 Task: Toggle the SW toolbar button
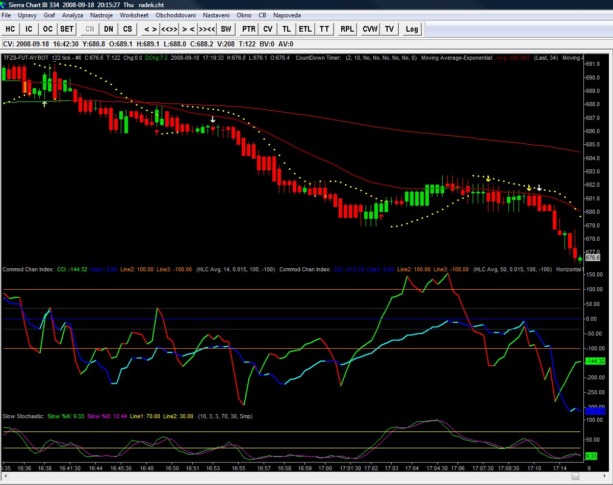[x=226, y=29]
